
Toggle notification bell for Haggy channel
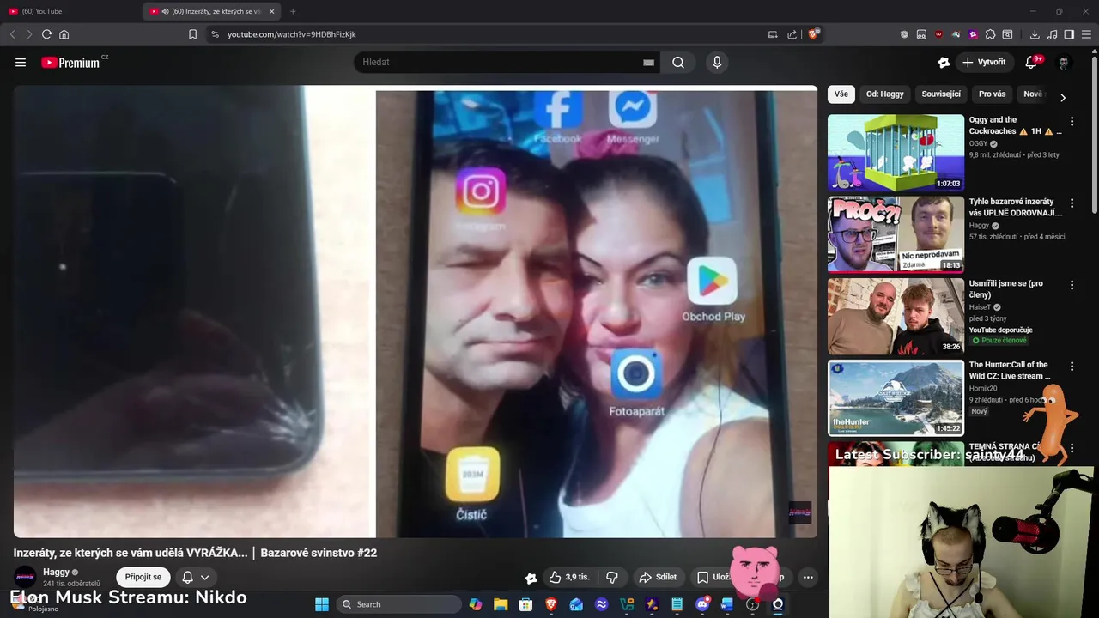(196, 577)
